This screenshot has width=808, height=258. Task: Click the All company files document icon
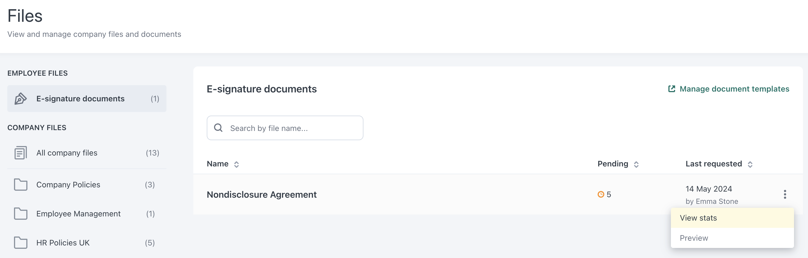pos(20,153)
